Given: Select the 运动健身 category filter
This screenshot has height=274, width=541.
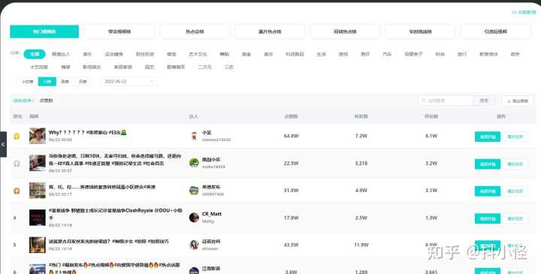Looking at the screenshot, I should [x=114, y=54].
